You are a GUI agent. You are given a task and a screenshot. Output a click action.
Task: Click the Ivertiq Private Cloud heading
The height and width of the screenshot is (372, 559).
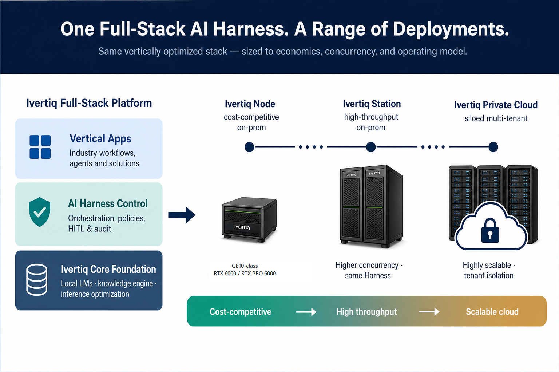496,105
